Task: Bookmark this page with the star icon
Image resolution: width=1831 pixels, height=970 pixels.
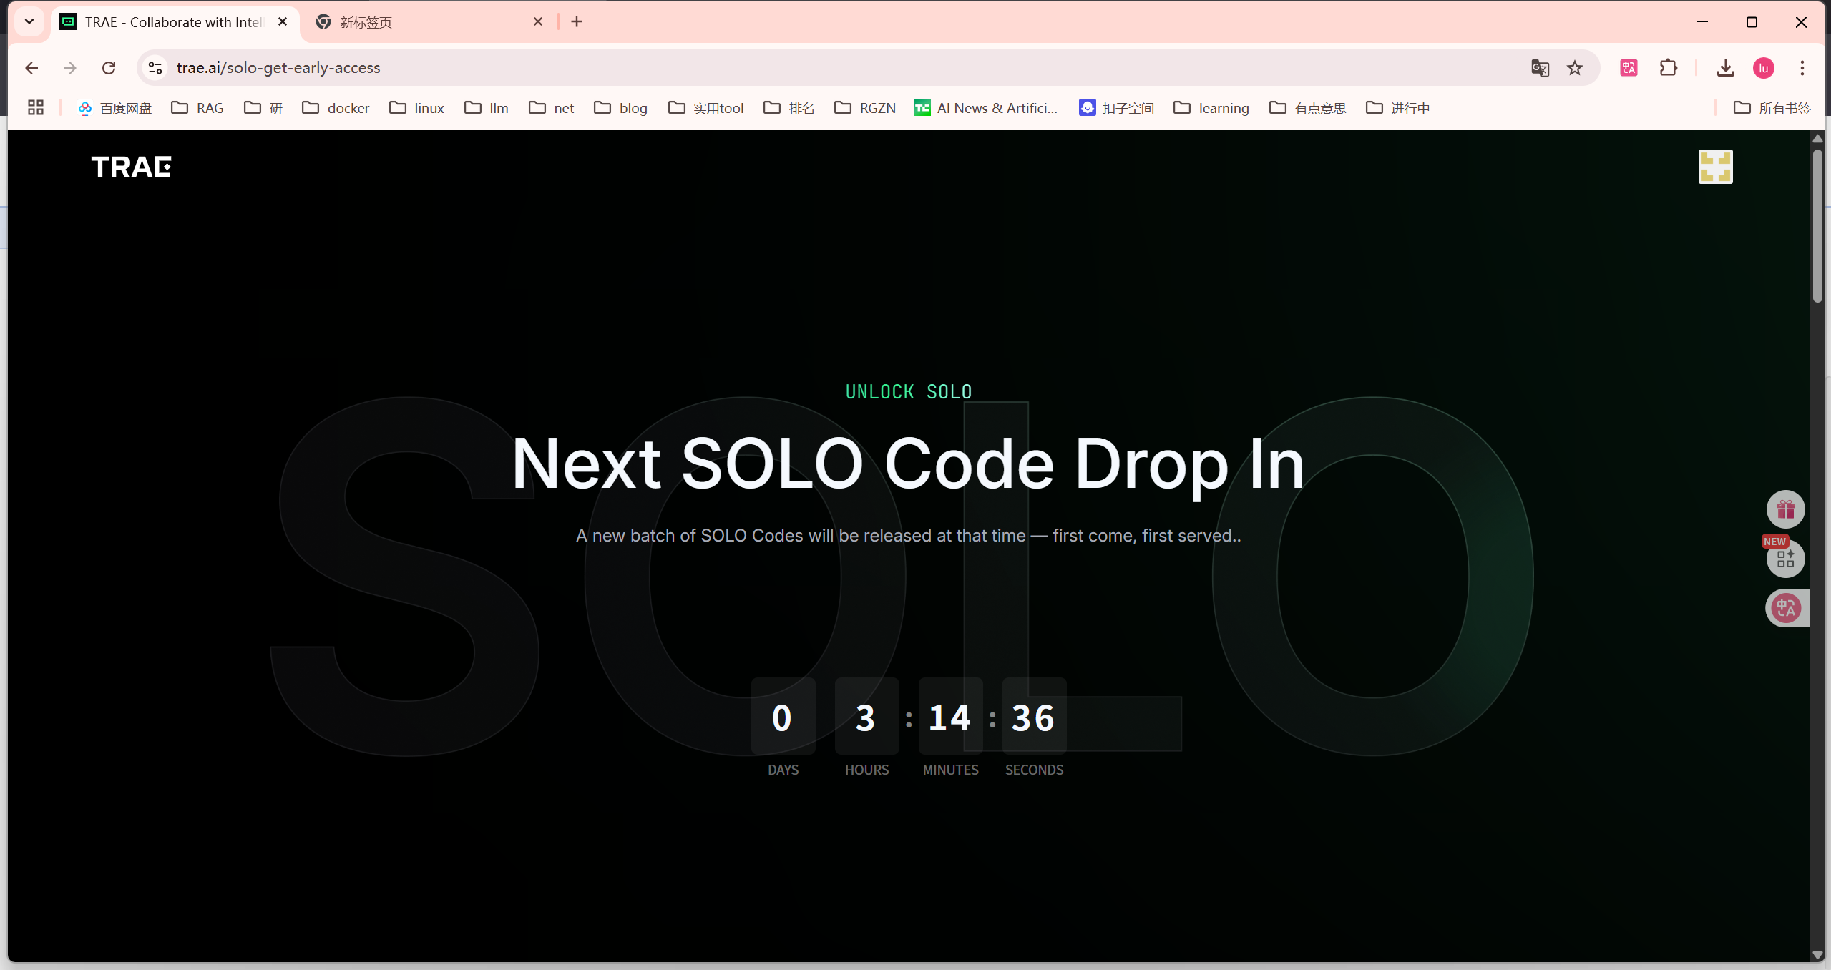Action: point(1575,68)
